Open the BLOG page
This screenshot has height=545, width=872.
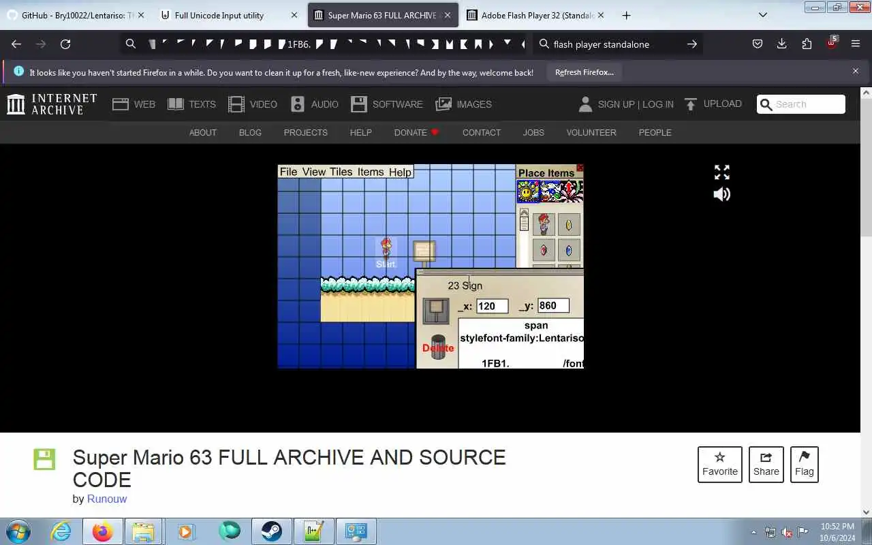(250, 132)
